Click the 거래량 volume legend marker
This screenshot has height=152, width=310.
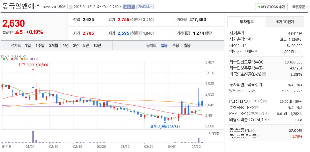pos(210,133)
